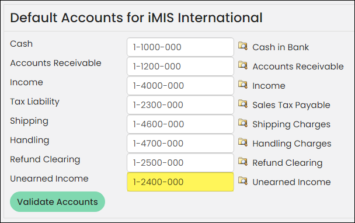Click highlighted Unearned Income field 1-2400-000
The image size is (355, 223).
click(x=180, y=182)
